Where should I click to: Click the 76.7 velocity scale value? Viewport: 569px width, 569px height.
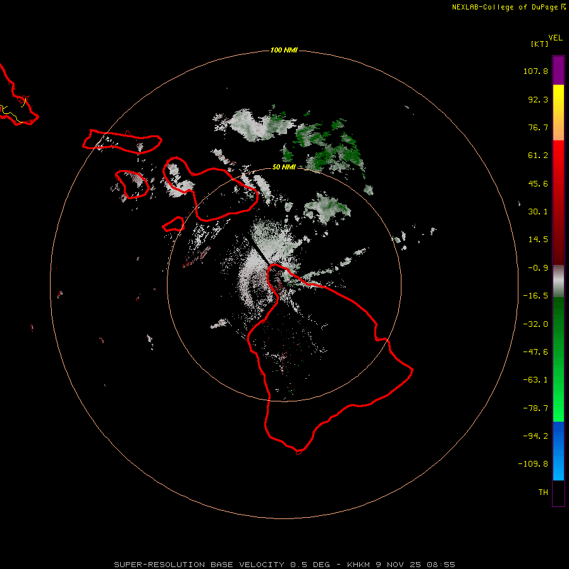coord(538,127)
